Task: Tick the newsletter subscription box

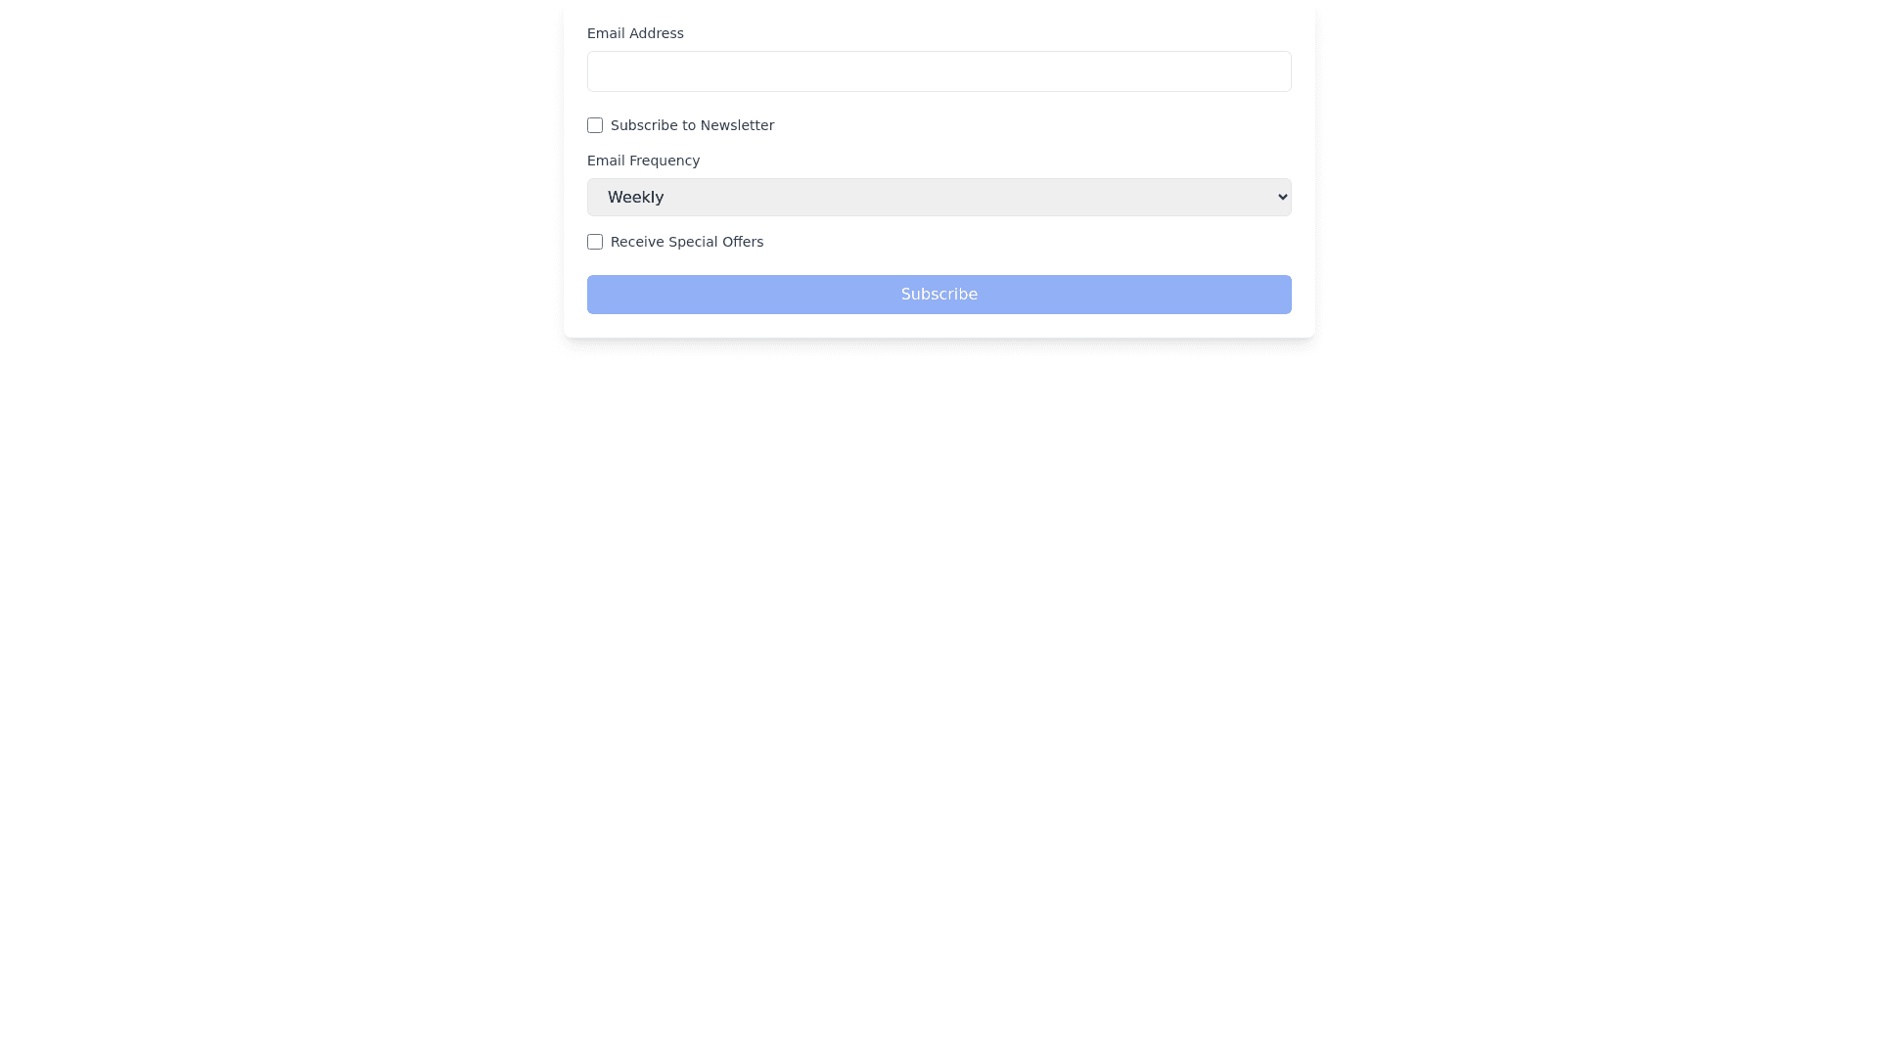Action: tap(595, 125)
